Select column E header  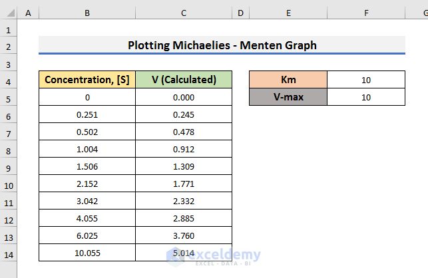288,13
